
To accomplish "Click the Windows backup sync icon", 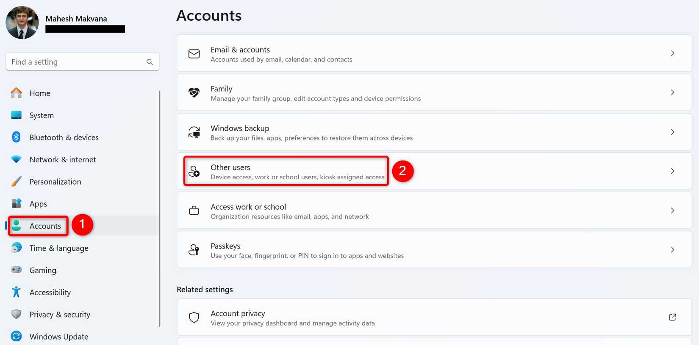I will click(194, 132).
